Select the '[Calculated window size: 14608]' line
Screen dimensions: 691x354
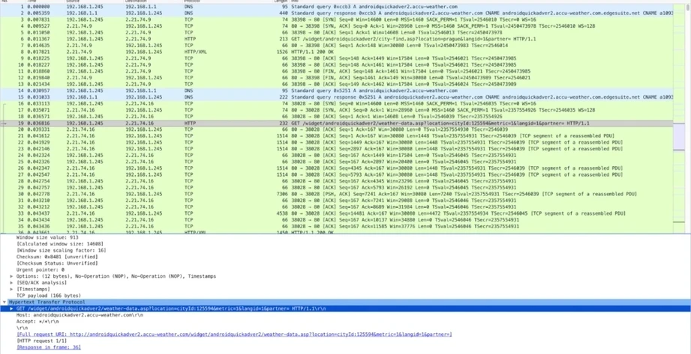59,244
